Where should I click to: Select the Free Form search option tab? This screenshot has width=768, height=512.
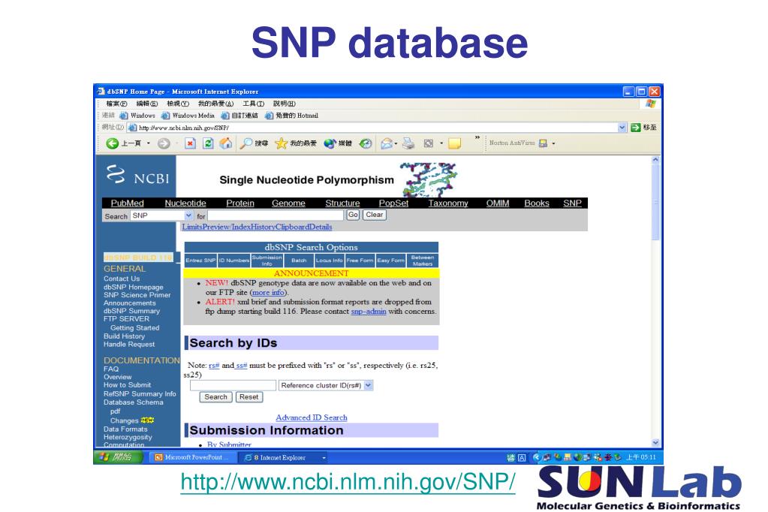point(360,261)
